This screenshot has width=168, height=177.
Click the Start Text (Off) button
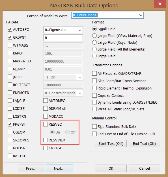click(111, 143)
